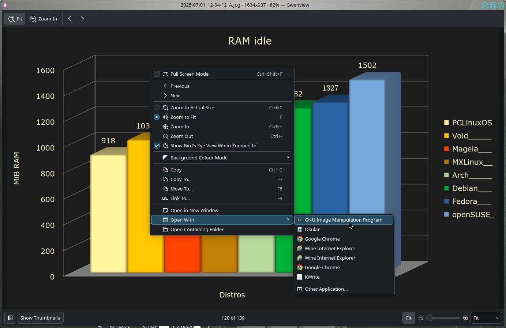Click the Link To icon
This screenshot has height=328, width=506.
[165, 198]
